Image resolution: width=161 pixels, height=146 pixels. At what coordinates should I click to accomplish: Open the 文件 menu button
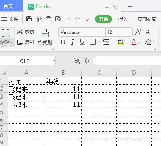pyautogui.click(x=10, y=19)
